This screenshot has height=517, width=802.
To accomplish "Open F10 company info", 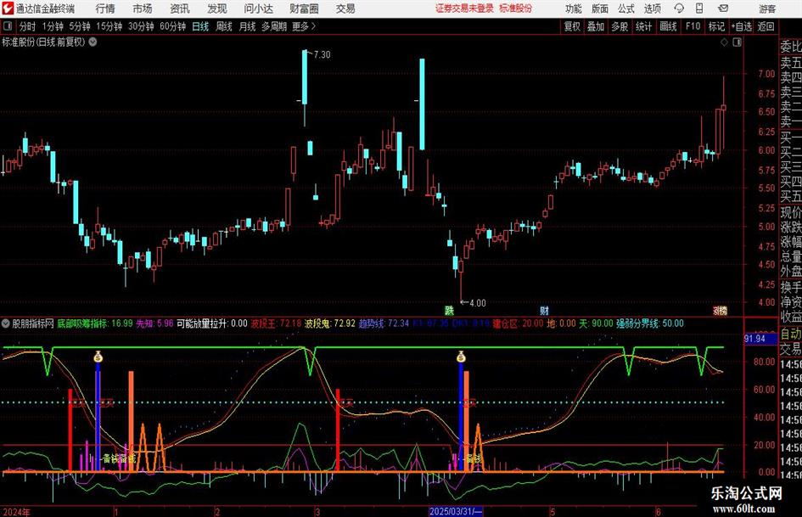I will click(x=693, y=26).
